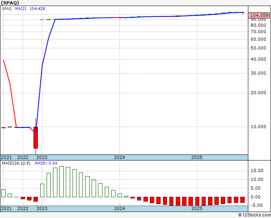Click the tallest green MACD histogram bar
The height and width of the screenshot is (218, 271).
point(61,182)
